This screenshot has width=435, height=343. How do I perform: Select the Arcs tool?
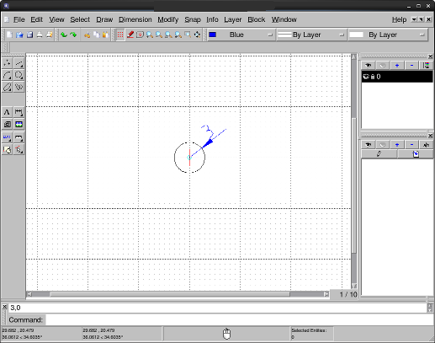pos(8,75)
